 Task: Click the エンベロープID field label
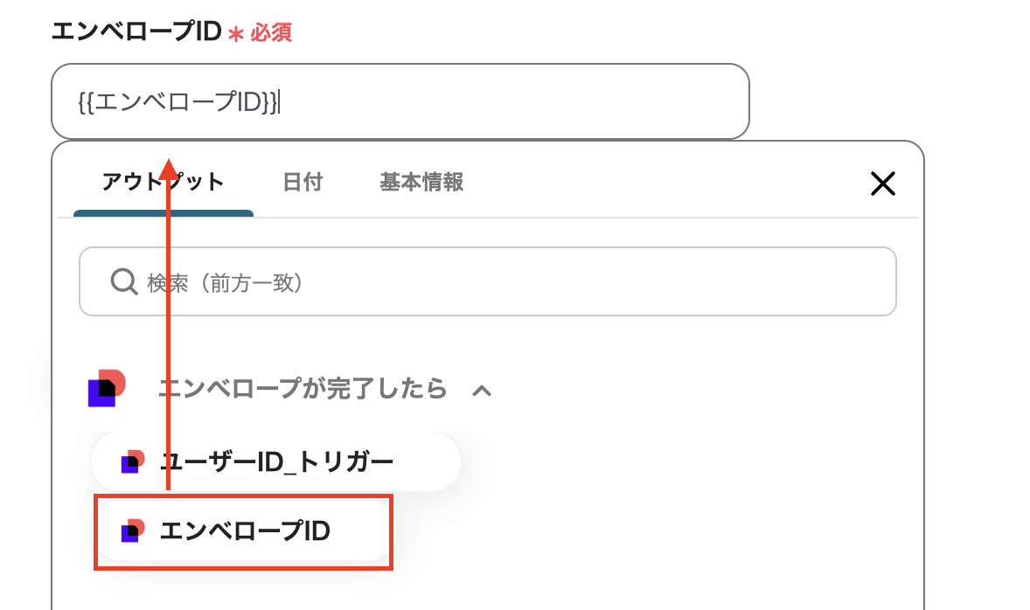coord(136,31)
